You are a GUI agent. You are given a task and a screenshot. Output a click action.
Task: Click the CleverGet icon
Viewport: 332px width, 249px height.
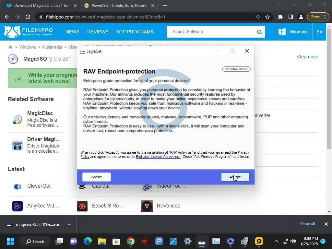click(18, 186)
